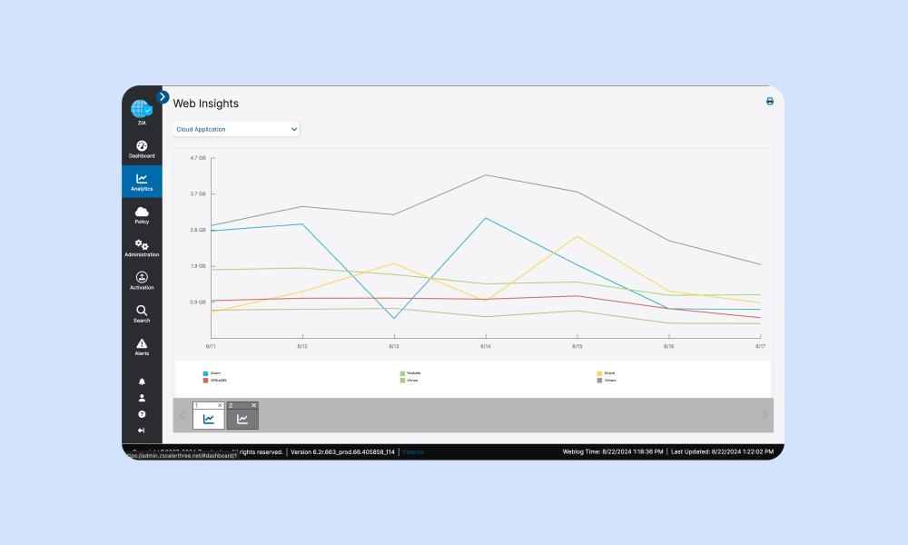Open the Dashboard section in sidebar
The width and height of the screenshot is (908, 545).
[142, 149]
